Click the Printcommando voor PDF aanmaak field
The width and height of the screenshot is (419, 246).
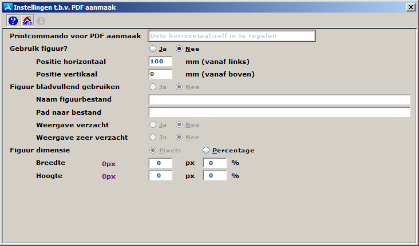click(x=232, y=36)
